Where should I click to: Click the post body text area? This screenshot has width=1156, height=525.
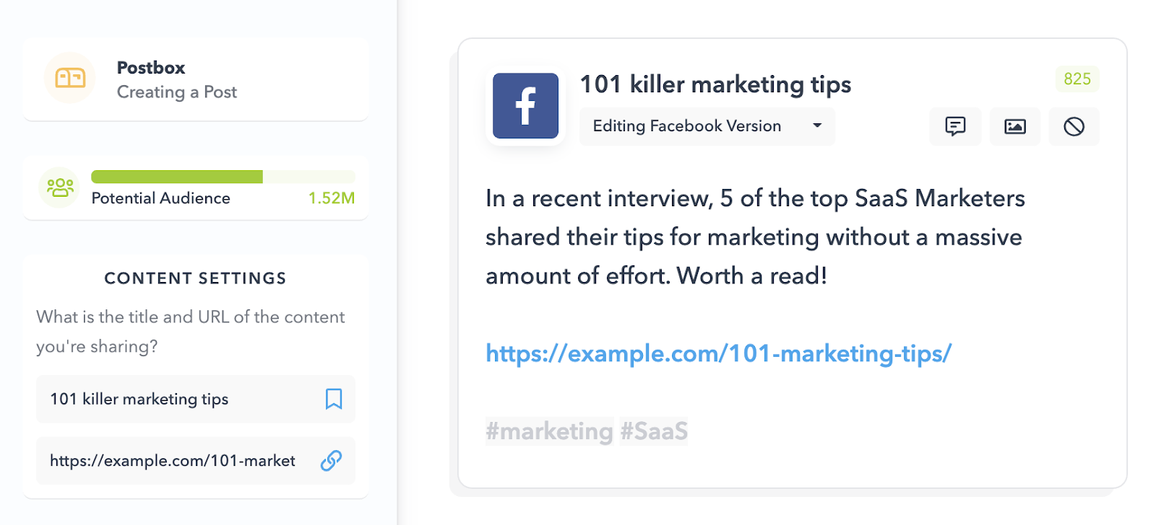point(754,237)
